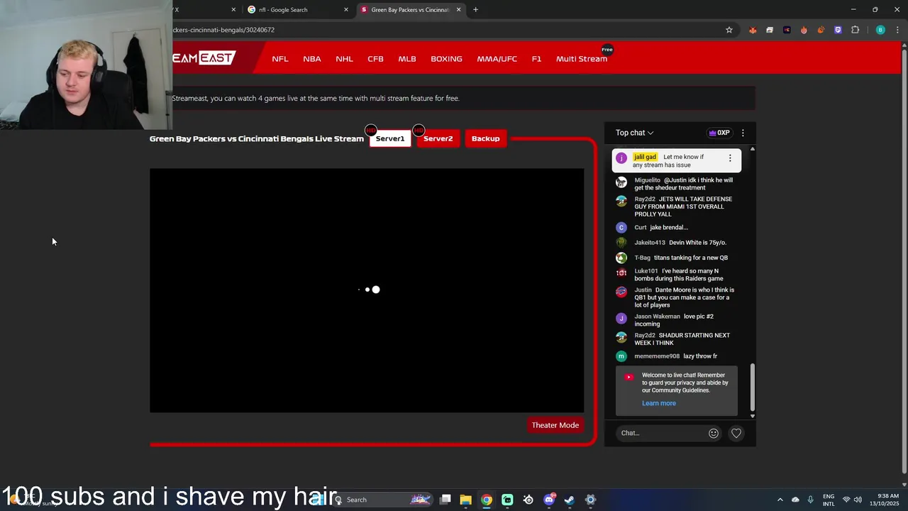This screenshot has width=908, height=511.
Task: Open the volume speaker tray icon
Action: point(858,500)
